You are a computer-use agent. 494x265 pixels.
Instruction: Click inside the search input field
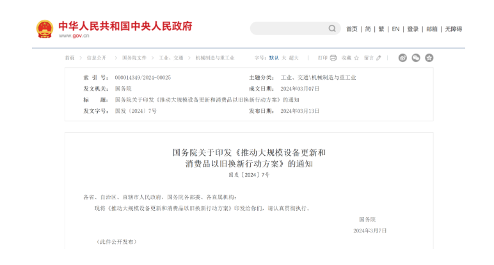coord(288,29)
